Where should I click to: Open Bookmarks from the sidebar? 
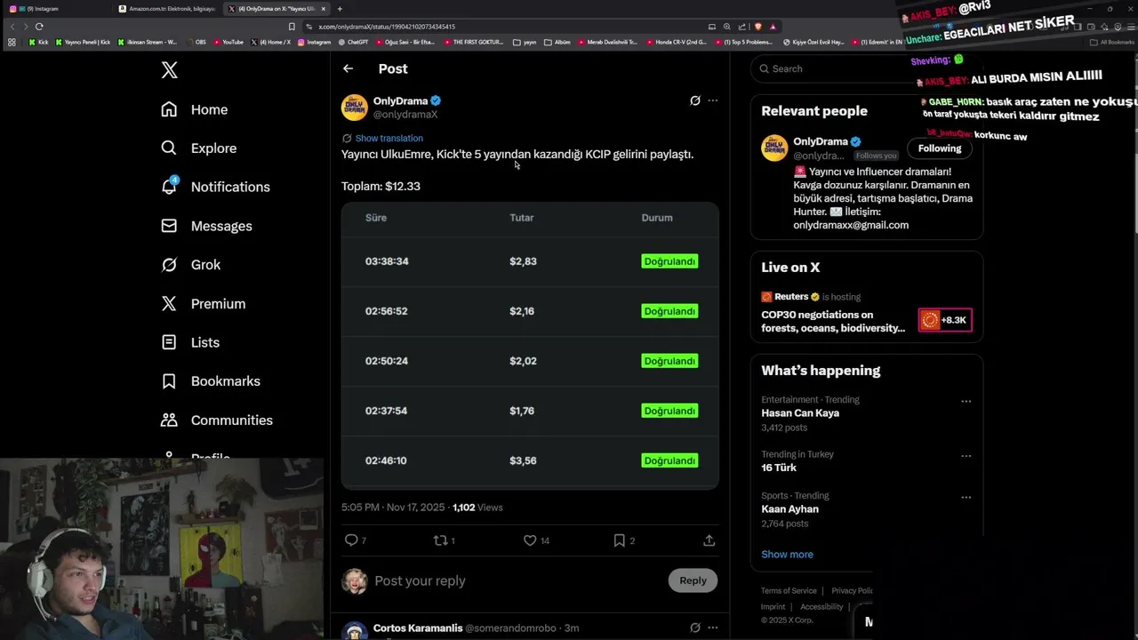(210, 381)
